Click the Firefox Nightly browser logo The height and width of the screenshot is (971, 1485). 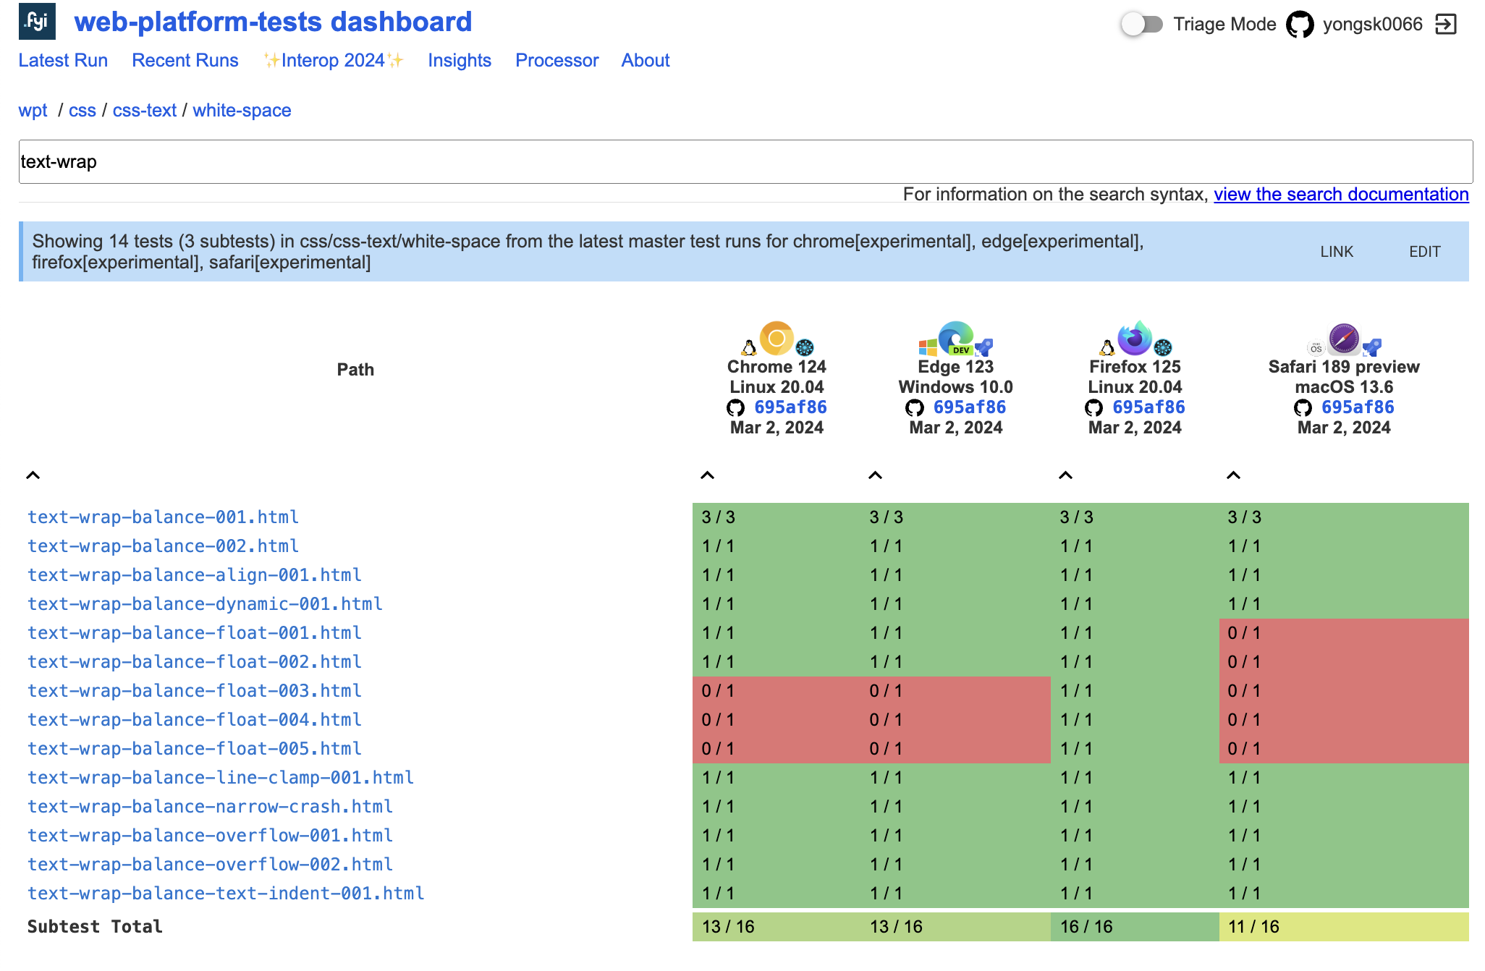[1134, 338]
